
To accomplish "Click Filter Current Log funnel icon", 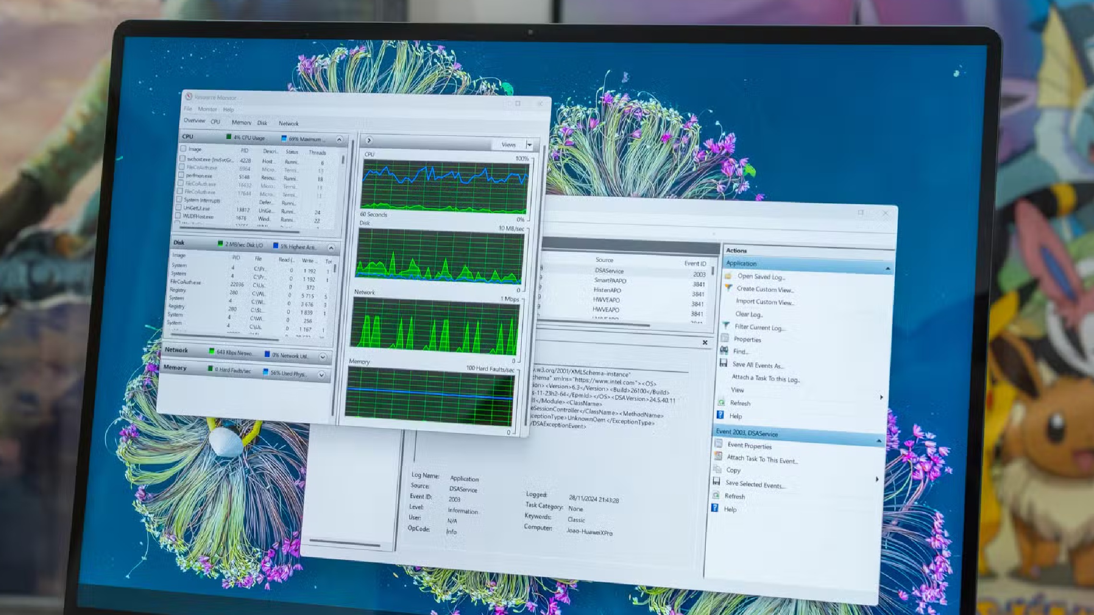I will tap(726, 325).
